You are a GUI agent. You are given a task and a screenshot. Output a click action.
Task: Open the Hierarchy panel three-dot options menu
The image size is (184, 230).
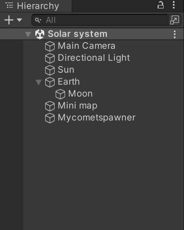pos(174,5)
